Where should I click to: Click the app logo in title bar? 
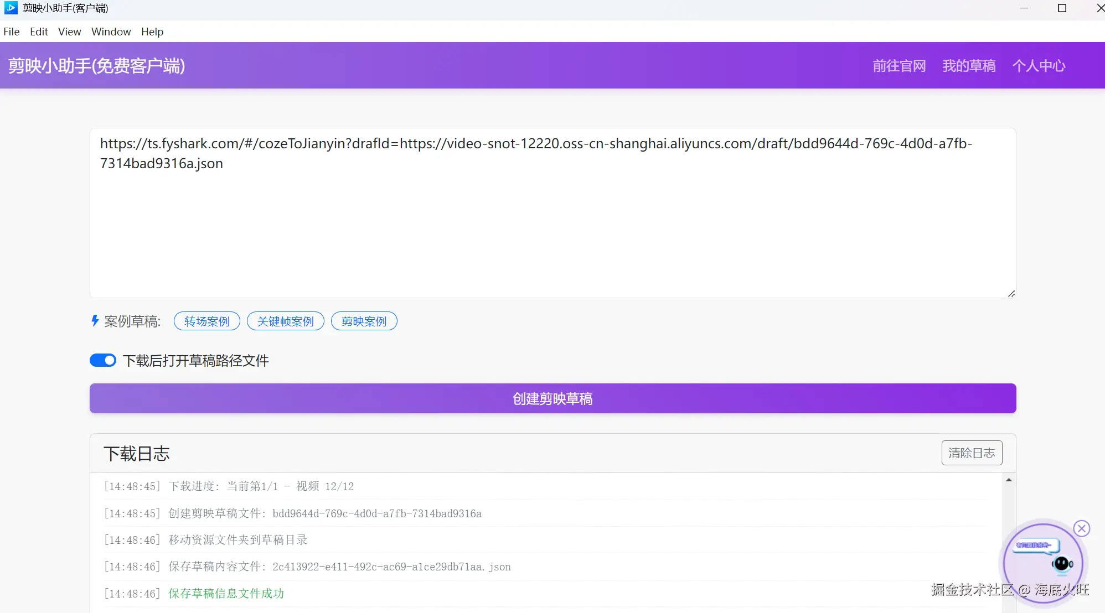pos(11,8)
